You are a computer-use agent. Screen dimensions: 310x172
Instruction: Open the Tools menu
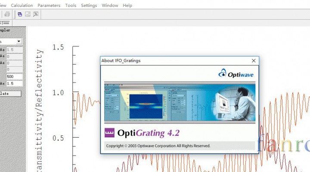tap(71, 6)
